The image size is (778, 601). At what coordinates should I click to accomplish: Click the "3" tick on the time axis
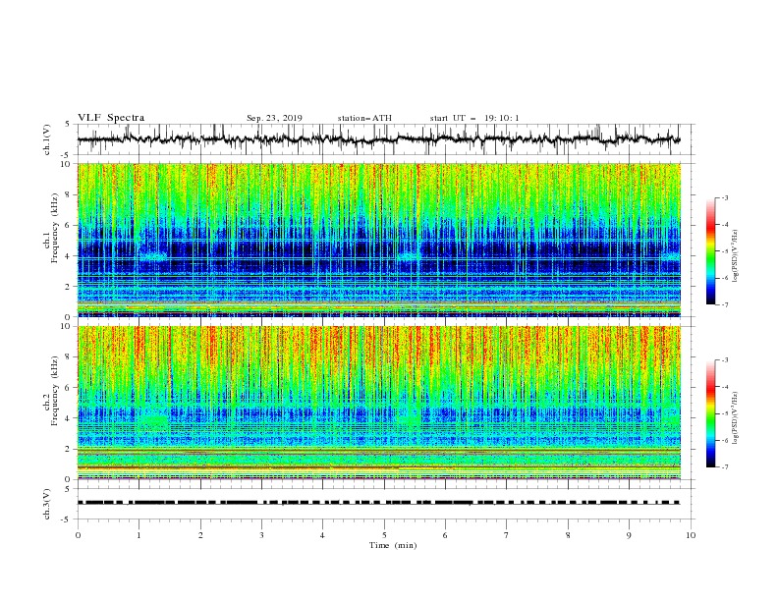click(261, 535)
